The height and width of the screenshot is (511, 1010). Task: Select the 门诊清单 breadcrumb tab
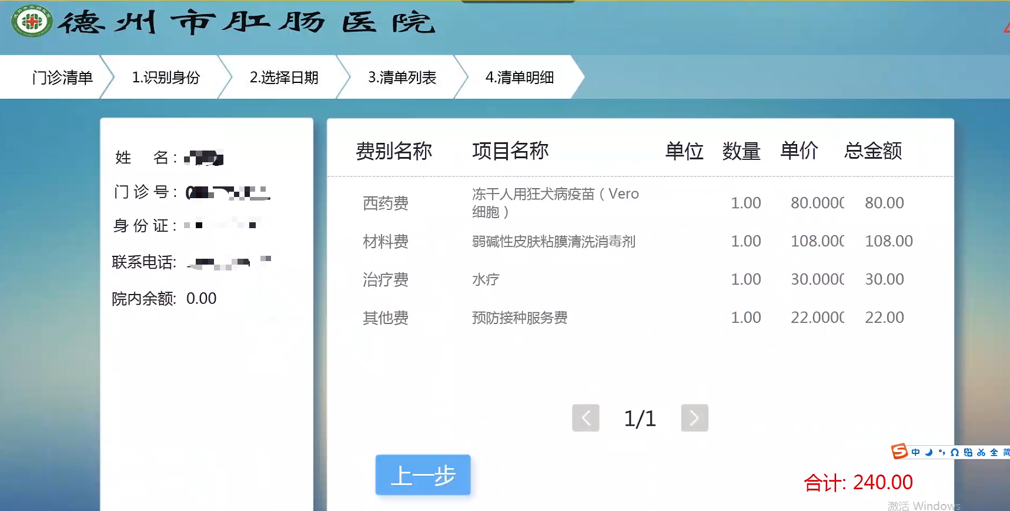tap(62, 78)
